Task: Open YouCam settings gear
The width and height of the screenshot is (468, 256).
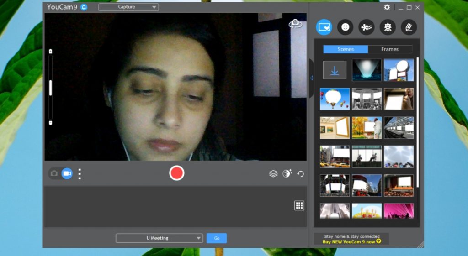Action: pos(387,7)
